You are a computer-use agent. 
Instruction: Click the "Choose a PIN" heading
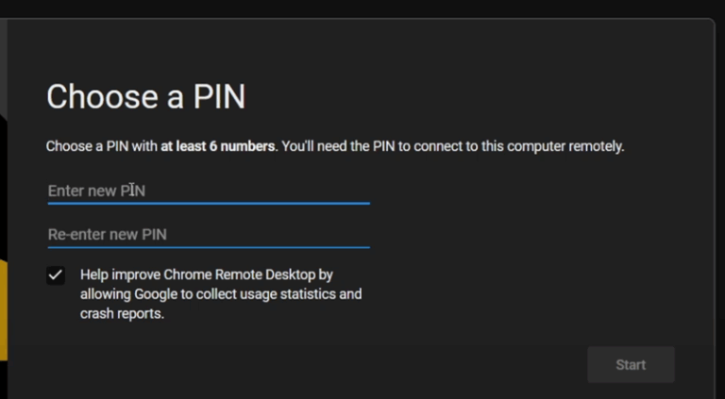(x=145, y=97)
